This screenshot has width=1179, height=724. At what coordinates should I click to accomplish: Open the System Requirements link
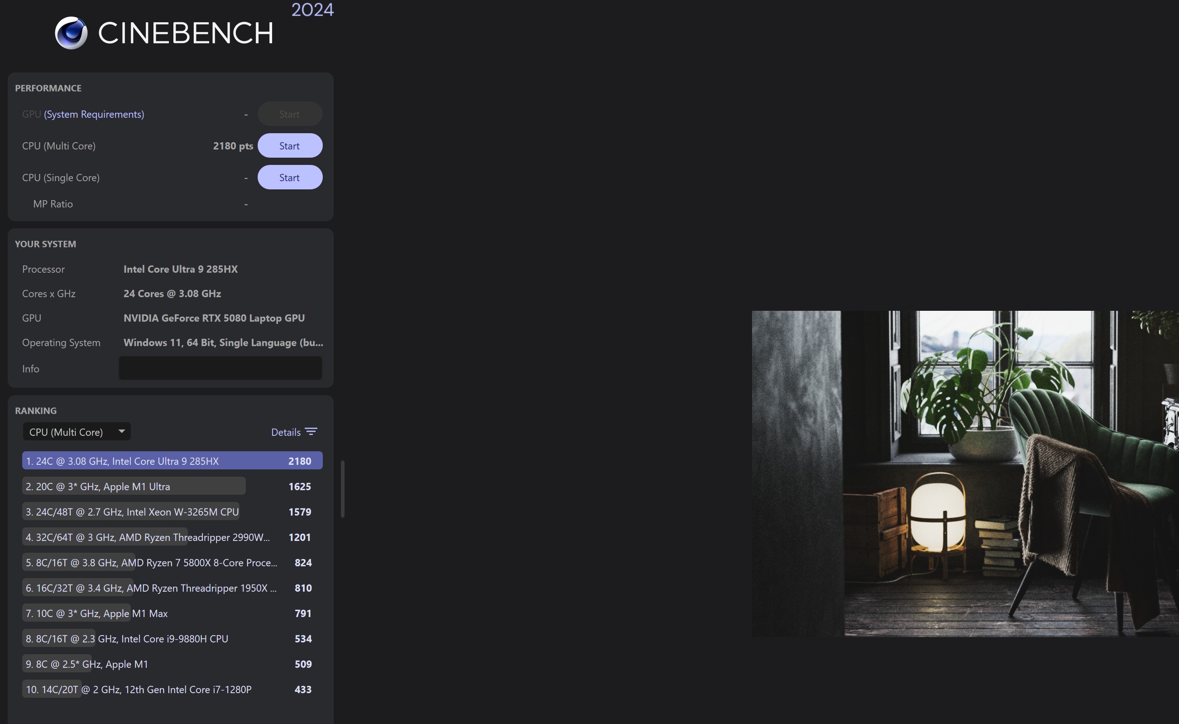[94, 114]
